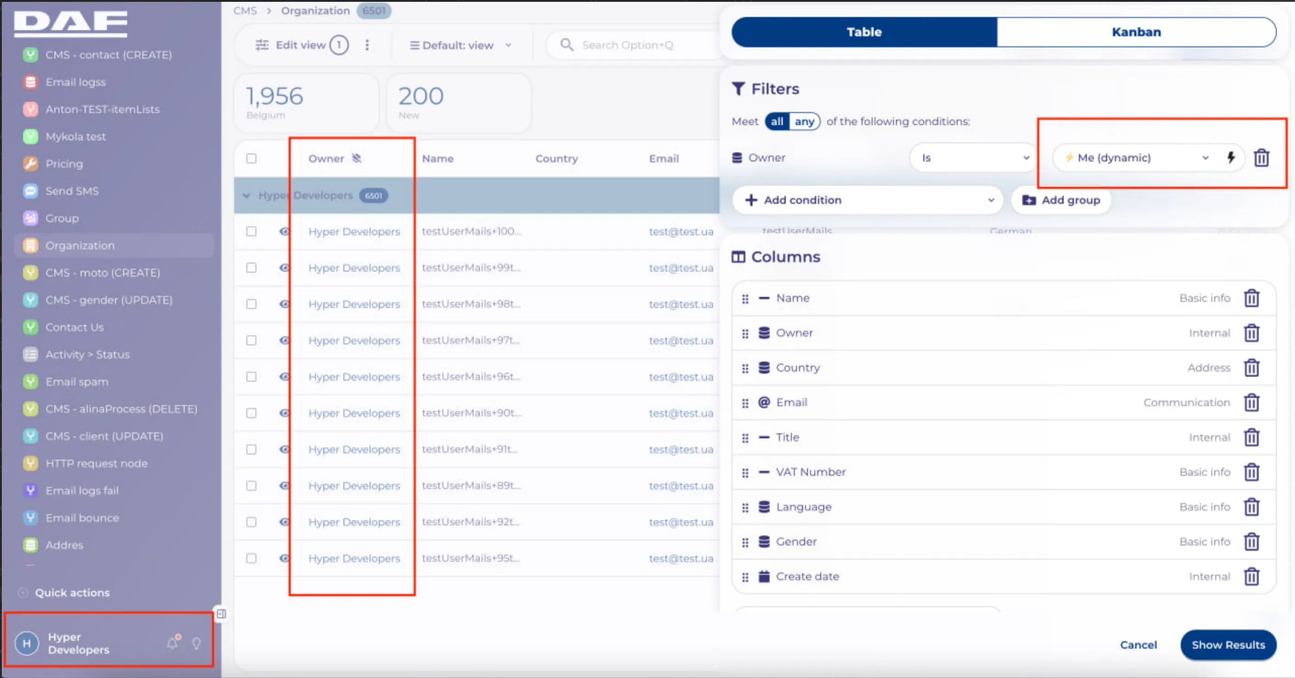The image size is (1295, 678).
Task: Click the Hyper Developers user avatar
Action: pyautogui.click(x=27, y=643)
